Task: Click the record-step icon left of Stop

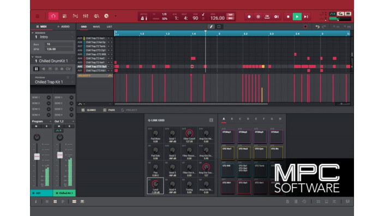Action: coord(276,17)
